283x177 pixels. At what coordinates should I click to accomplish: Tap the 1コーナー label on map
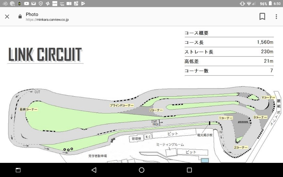pyautogui.click(x=226, y=118)
